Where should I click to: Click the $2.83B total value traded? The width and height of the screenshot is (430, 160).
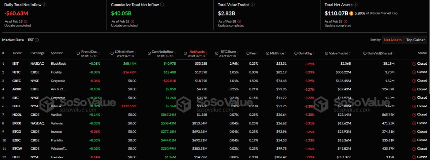point(226,13)
